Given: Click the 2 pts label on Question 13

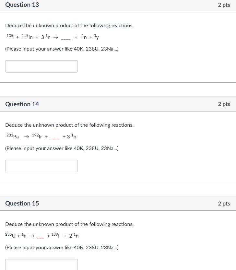Looking at the screenshot, I should pos(224,5).
